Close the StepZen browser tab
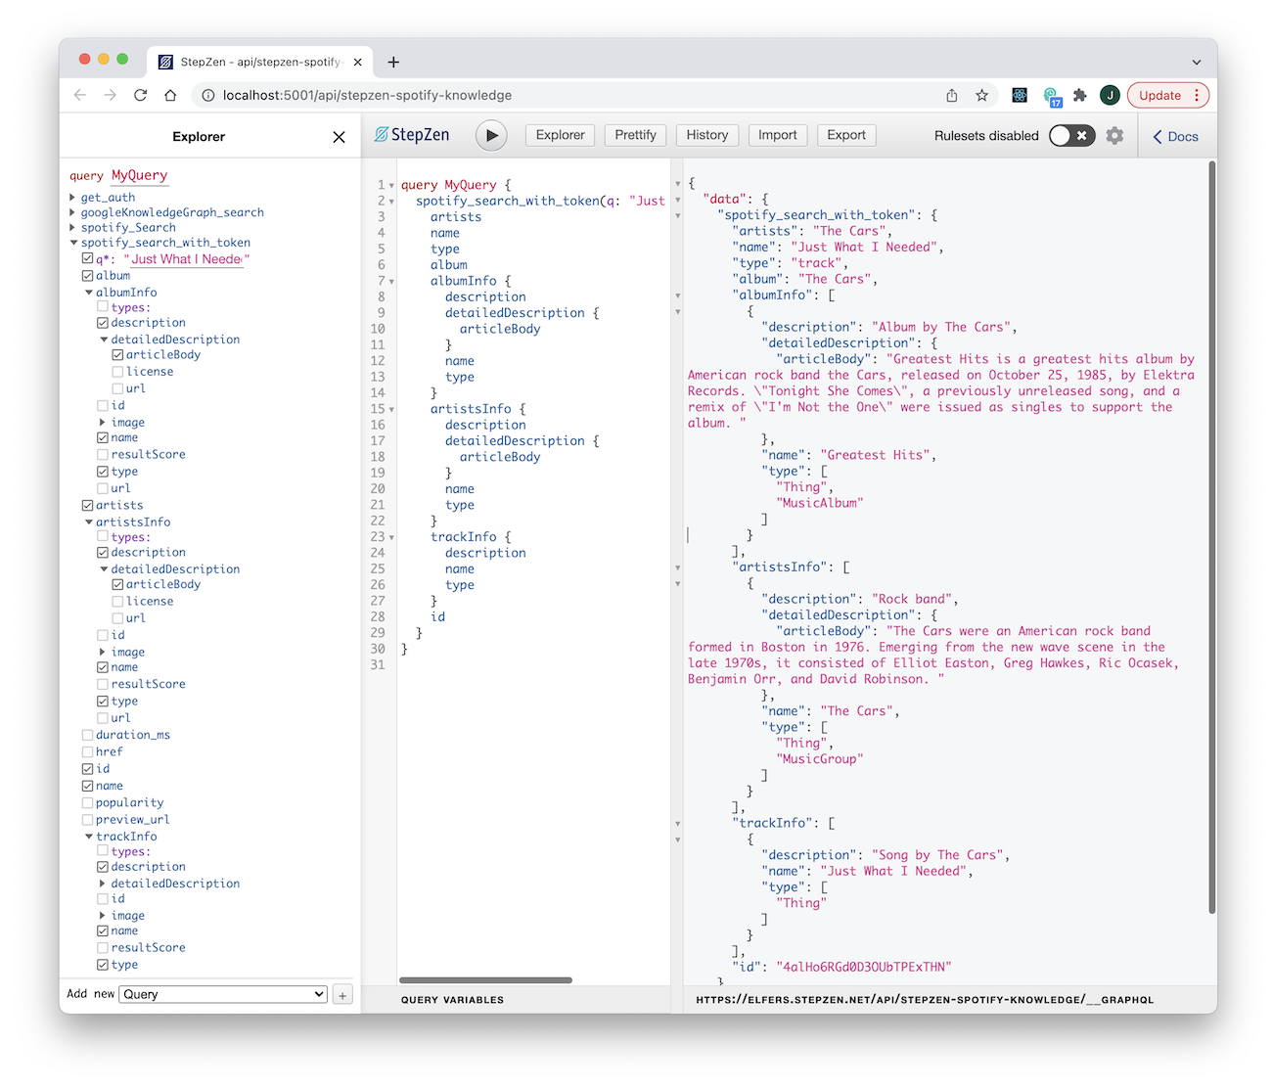This screenshot has width=1272, height=1089. 357,62
